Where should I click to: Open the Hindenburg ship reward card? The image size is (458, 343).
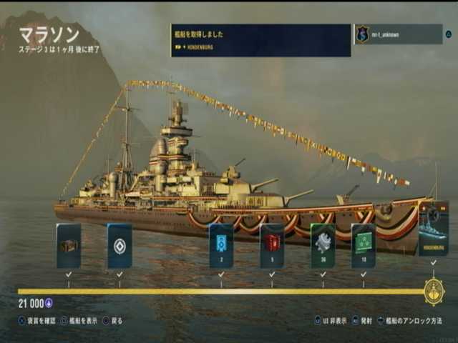coord(434,229)
